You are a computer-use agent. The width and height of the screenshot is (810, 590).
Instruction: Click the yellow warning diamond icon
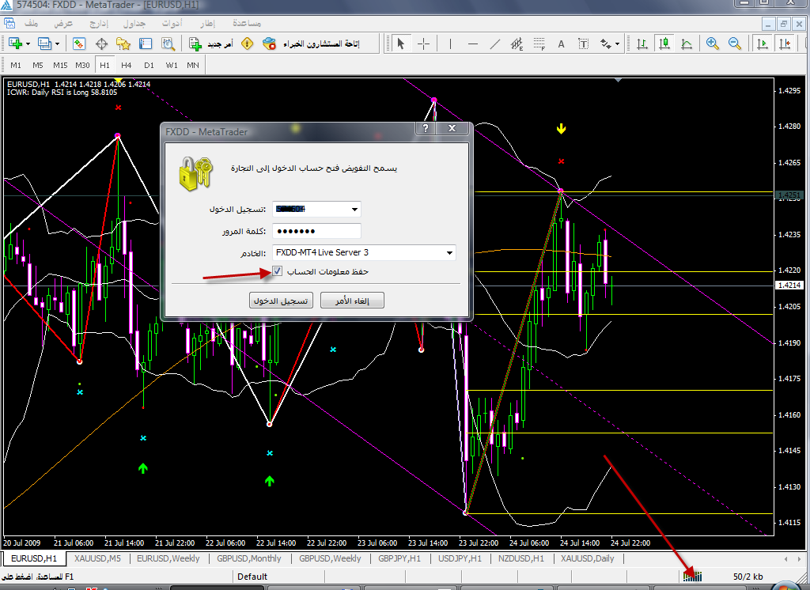point(248,44)
